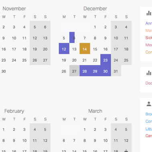The image size is (152, 152).
Task: Click the bar chart icon above the Ann link
Action: (149, 13)
